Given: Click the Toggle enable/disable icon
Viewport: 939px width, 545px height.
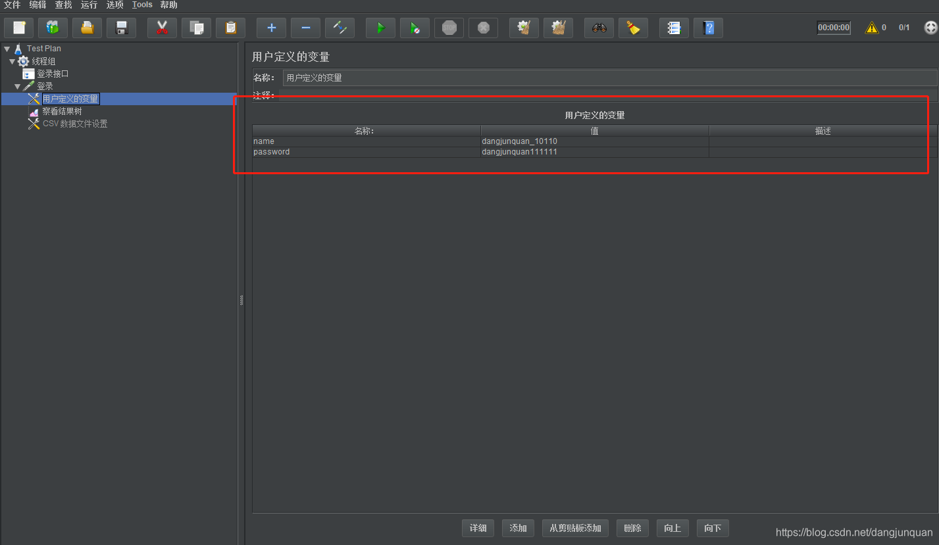Looking at the screenshot, I should (x=340, y=28).
